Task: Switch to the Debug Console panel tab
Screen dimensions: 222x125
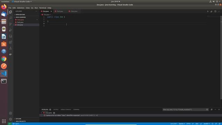Action: tap(66, 110)
